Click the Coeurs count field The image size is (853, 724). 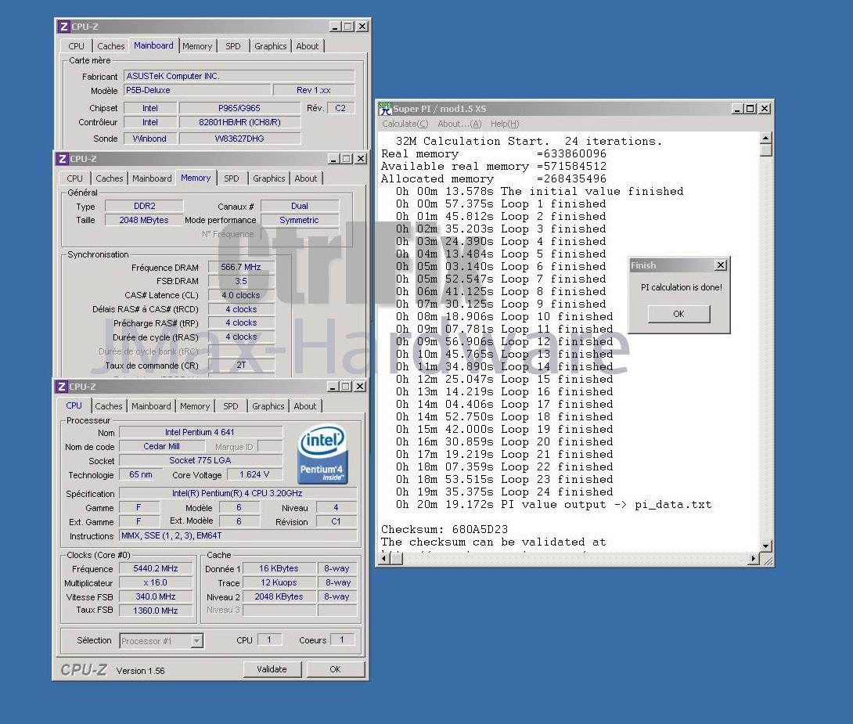tap(342, 639)
